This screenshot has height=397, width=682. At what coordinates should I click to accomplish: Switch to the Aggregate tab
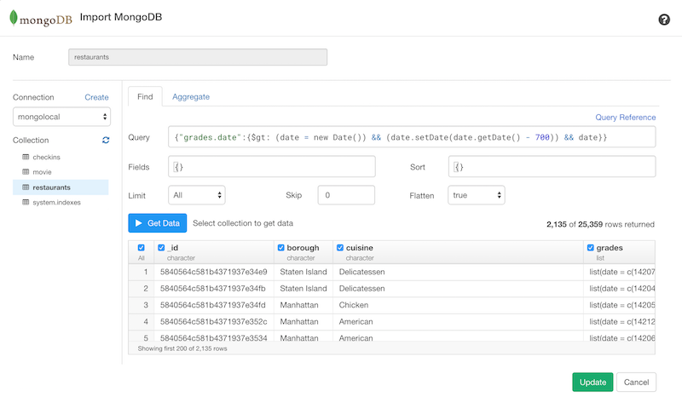click(x=191, y=96)
